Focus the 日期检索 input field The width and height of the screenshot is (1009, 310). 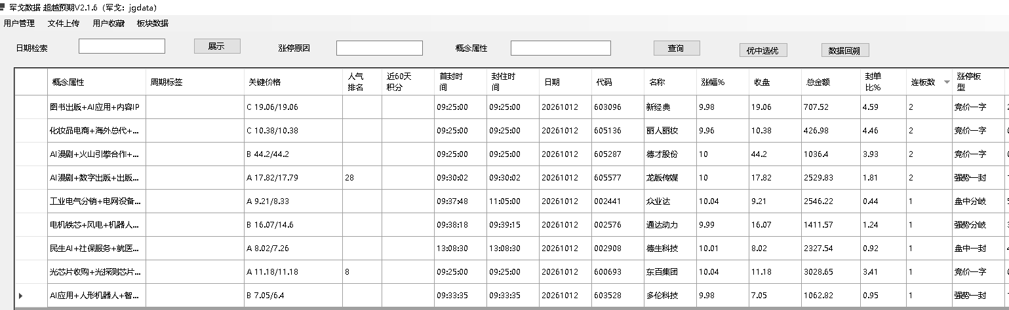[122, 46]
